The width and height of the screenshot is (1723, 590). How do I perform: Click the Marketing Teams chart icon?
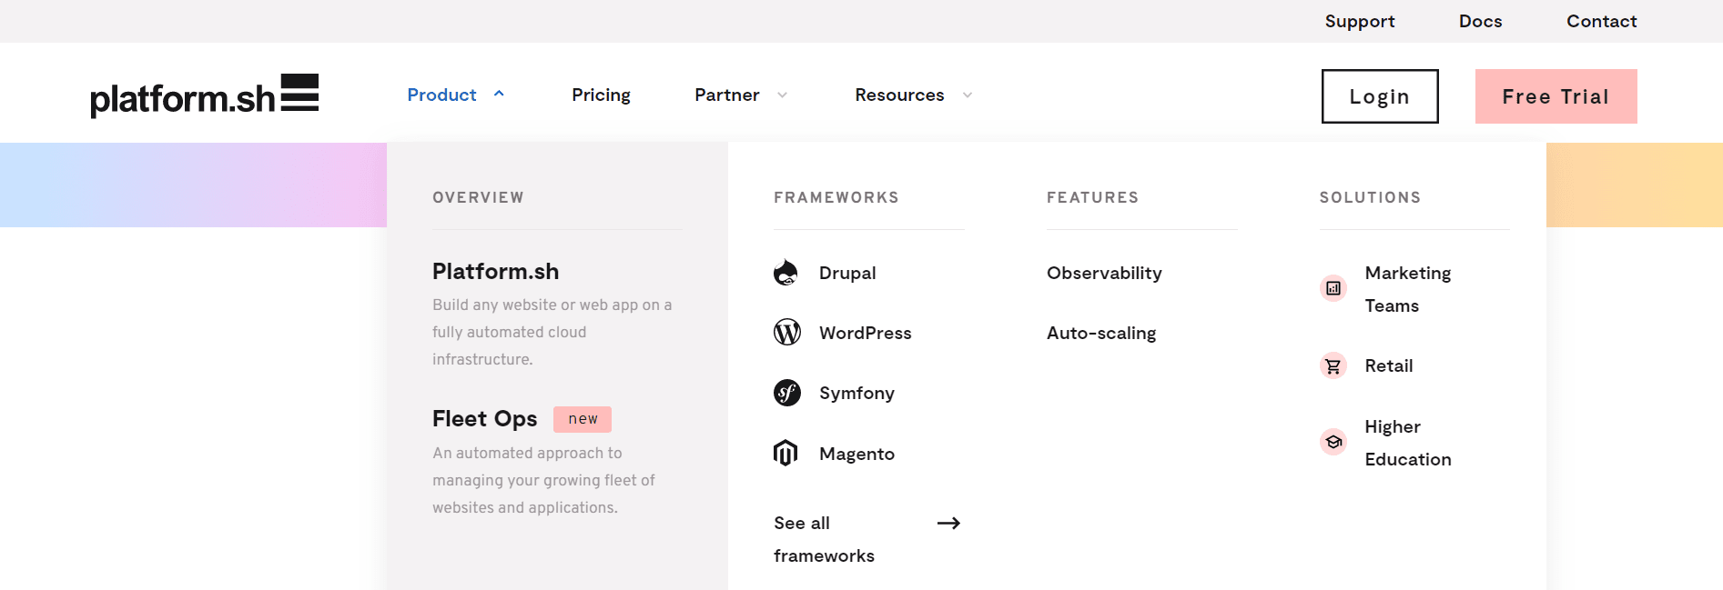coord(1333,288)
